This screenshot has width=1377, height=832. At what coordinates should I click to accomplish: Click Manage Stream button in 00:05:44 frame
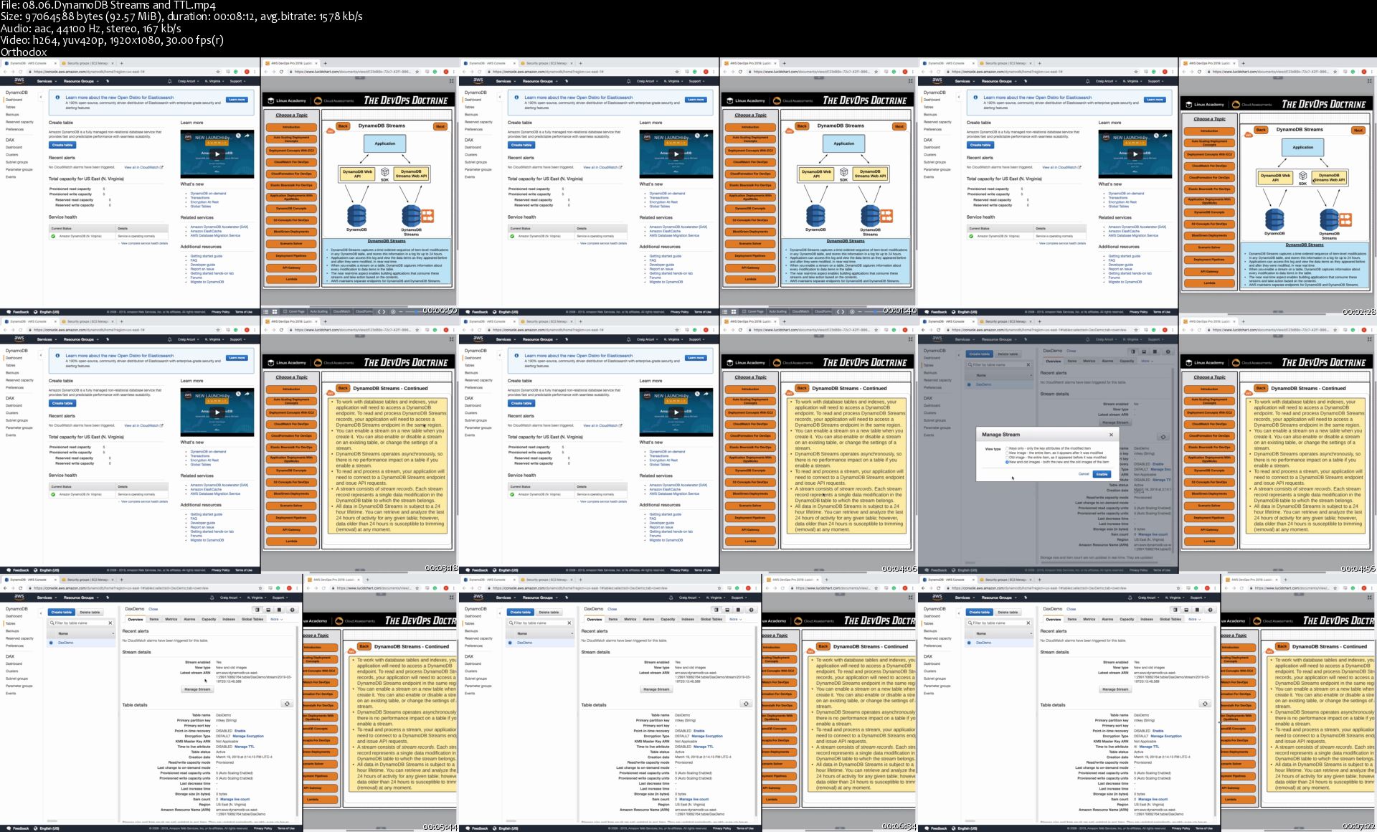tap(197, 689)
